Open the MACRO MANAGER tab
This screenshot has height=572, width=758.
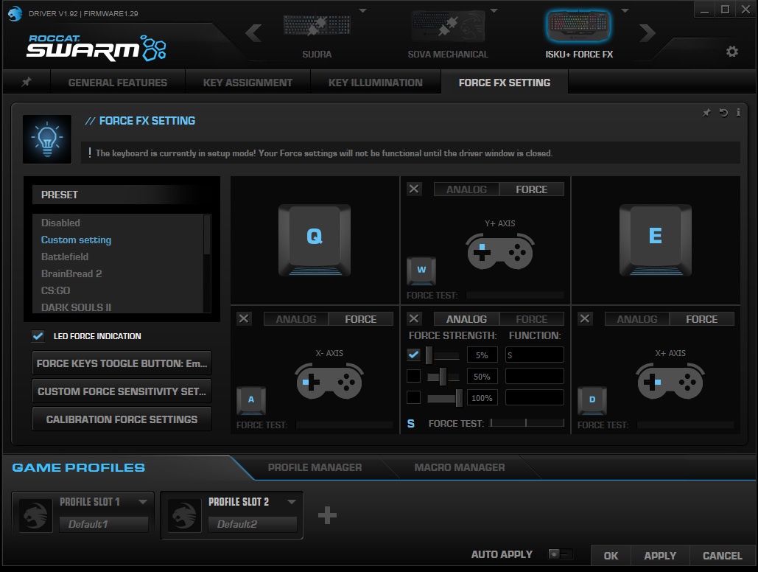point(459,467)
